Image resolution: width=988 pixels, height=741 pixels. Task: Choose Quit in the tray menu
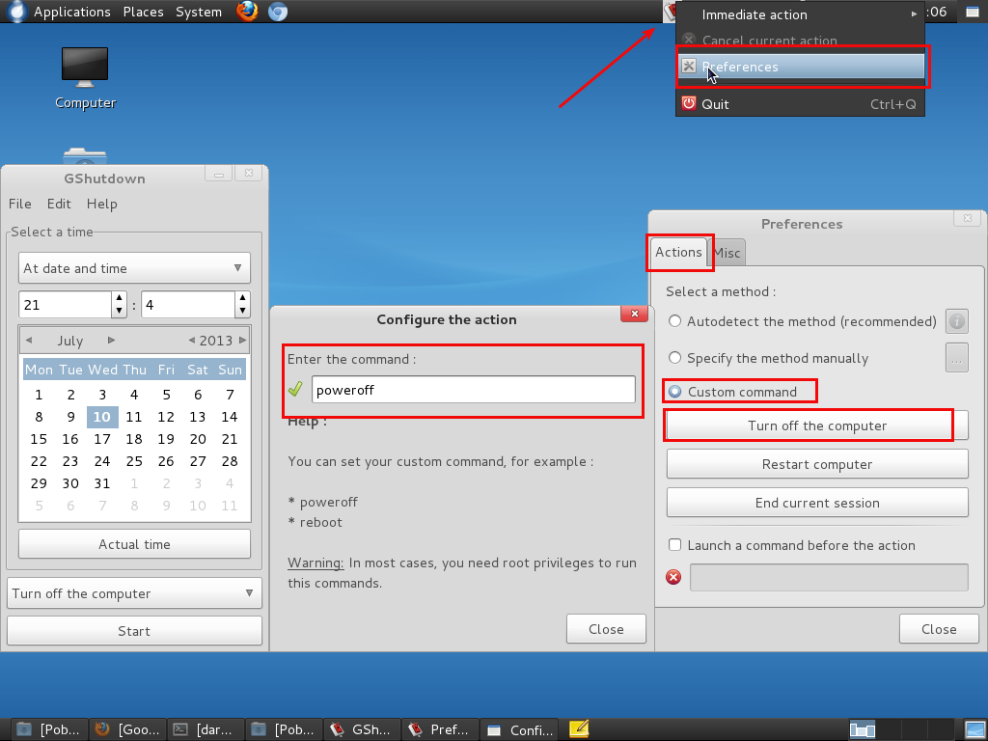point(800,104)
